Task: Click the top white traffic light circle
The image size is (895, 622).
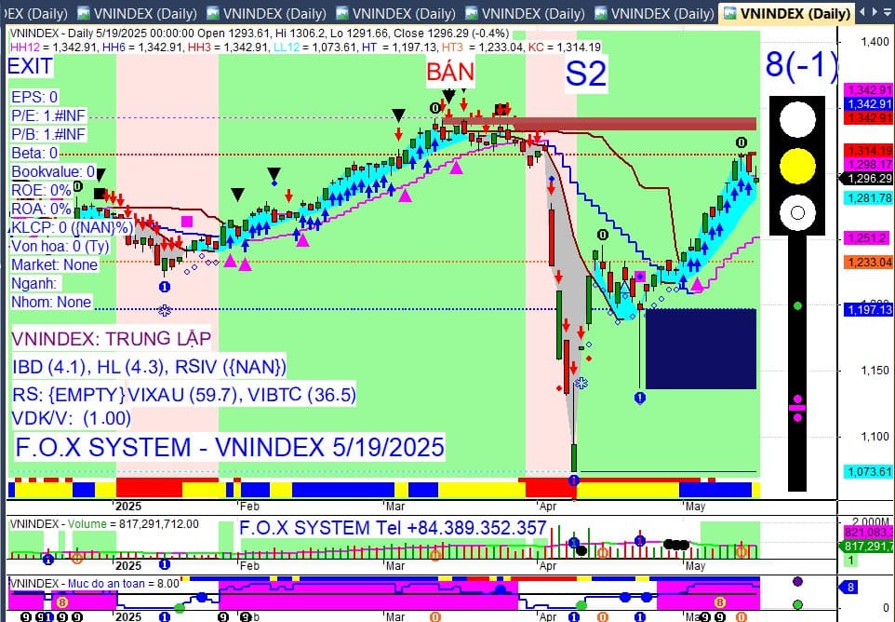Action: (x=797, y=120)
